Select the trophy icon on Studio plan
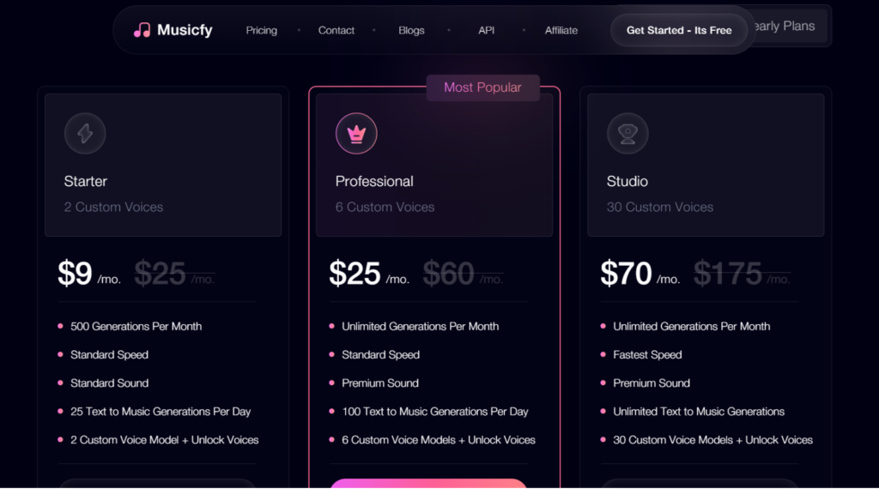Viewport: 879px width, 494px height. pos(627,133)
